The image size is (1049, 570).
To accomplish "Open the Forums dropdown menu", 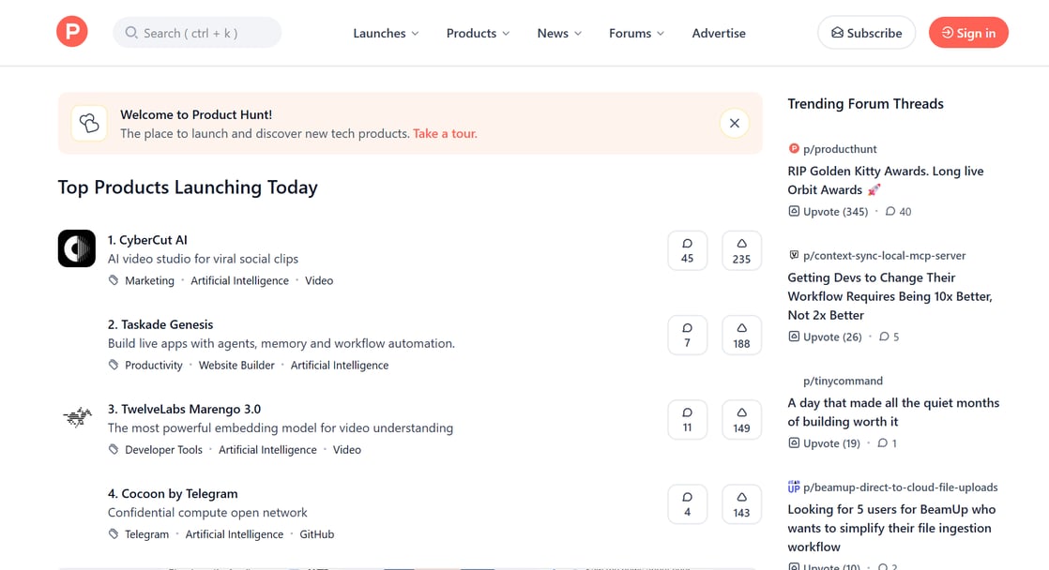I will pos(636,33).
